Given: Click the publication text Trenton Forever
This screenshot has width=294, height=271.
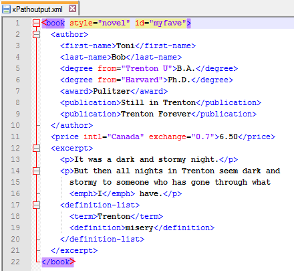Looking at the screenshot, I should (156, 114).
